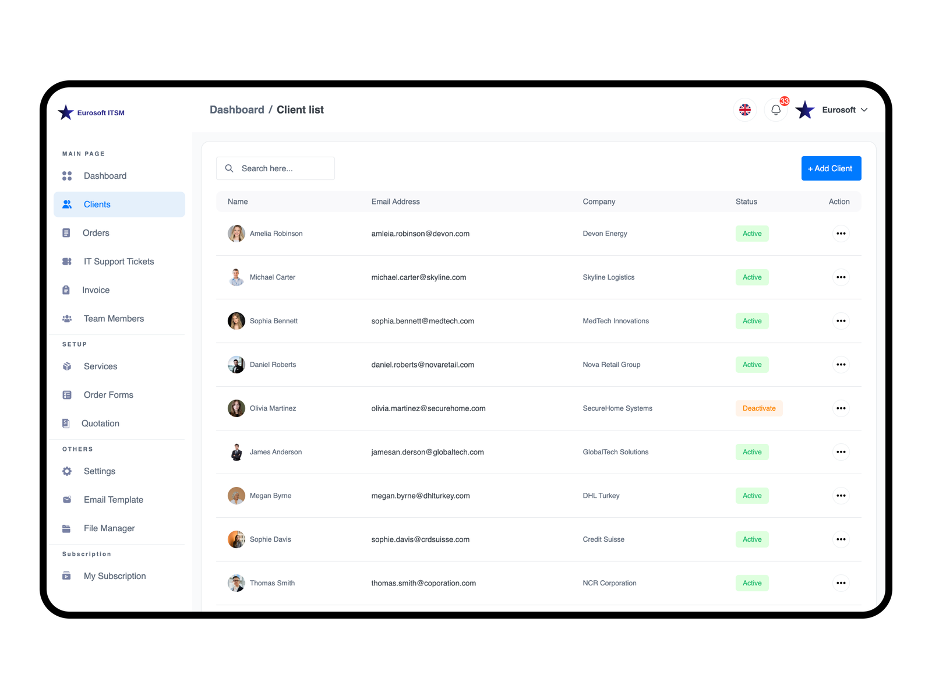
Task: Select the Orders icon in the sidebar
Action: pos(67,232)
